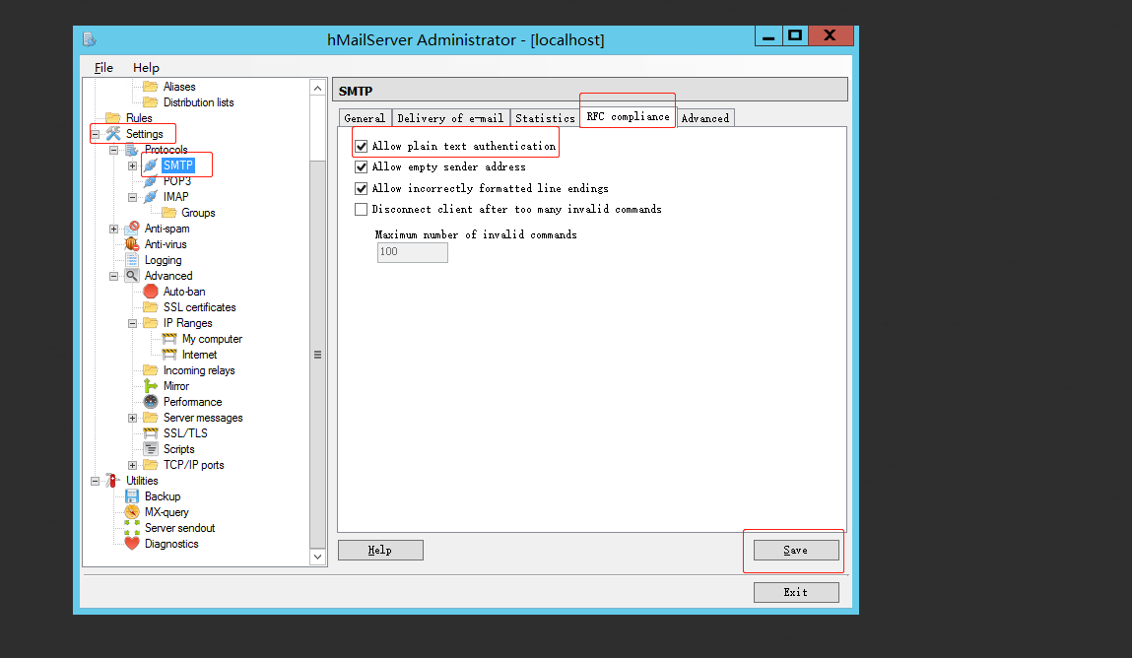This screenshot has height=658, width=1132.
Task: Select the RFC compliance tab
Action: point(629,117)
